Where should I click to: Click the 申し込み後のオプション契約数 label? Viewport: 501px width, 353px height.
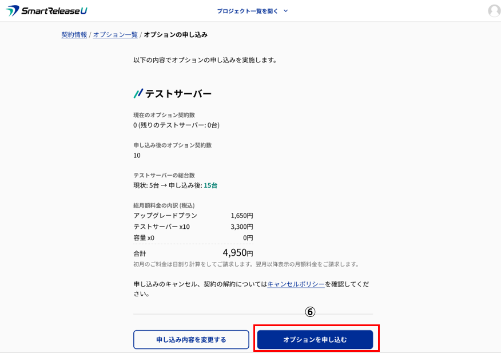(x=172, y=145)
